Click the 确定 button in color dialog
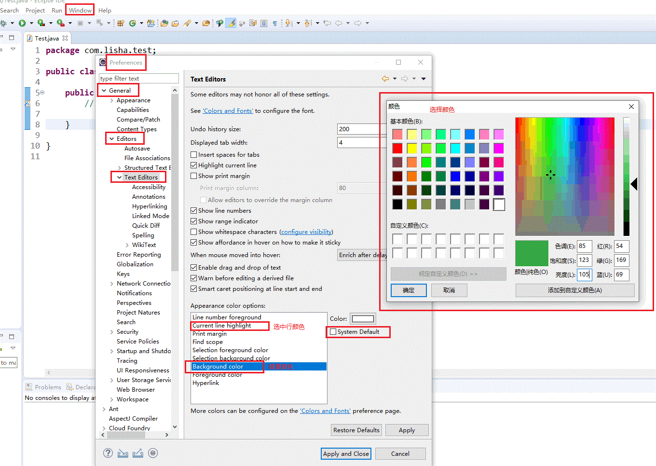656x466 pixels. [409, 290]
